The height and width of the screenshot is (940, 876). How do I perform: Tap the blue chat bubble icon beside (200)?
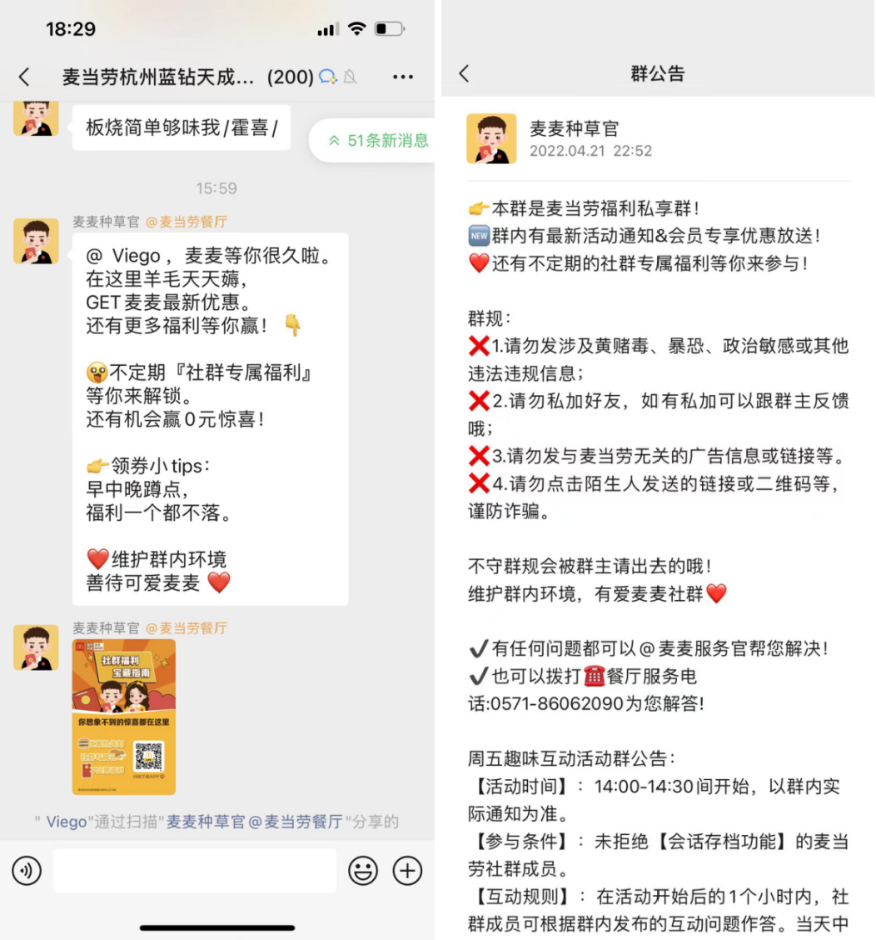tap(328, 77)
